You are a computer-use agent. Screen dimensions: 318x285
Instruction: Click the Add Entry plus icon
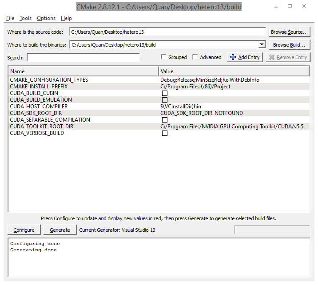tap(233, 57)
